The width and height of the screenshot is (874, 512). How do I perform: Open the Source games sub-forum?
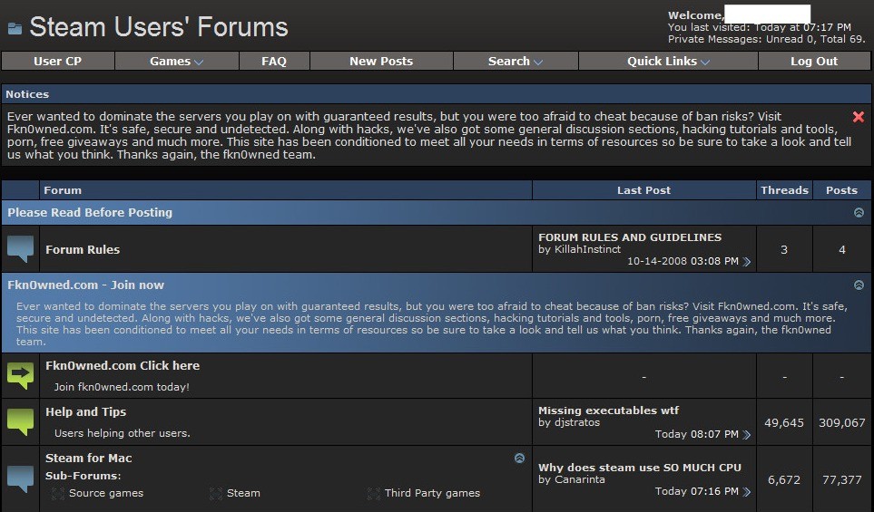click(x=106, y=493)
